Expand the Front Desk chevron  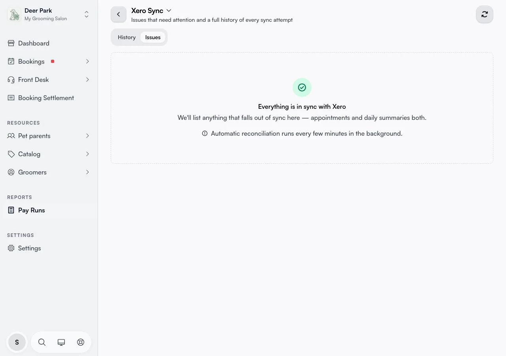point(87,80)
